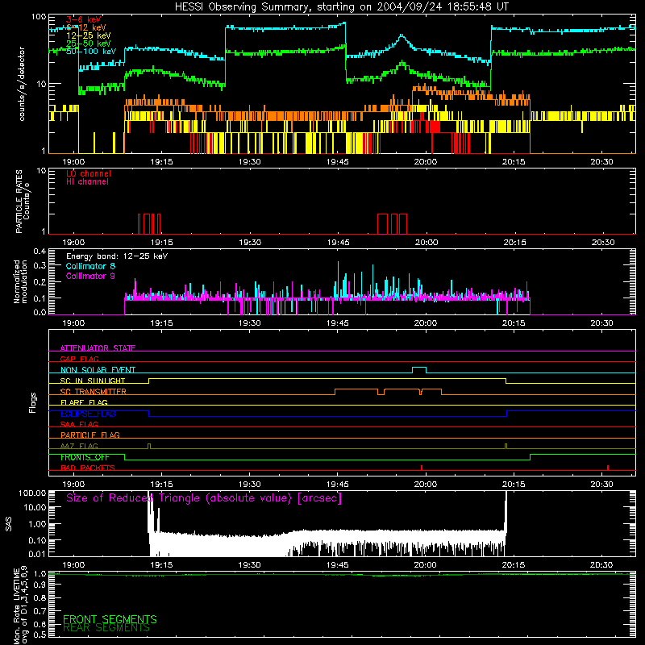Click the PARTICLE FLAG label

[x=90, y=435]
